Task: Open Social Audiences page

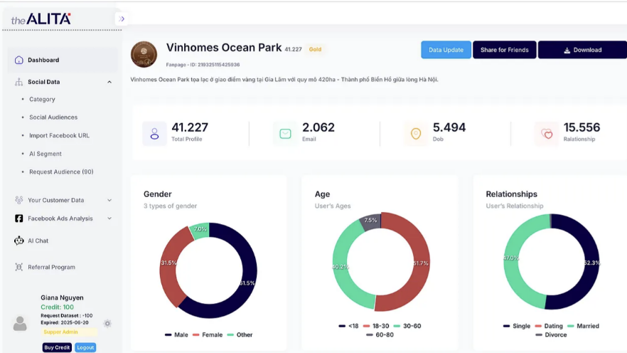Action: pos(53,117)
